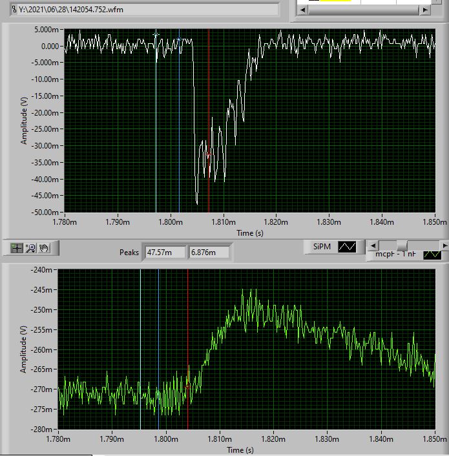
Task: Click the second Peaks value 6.876m
Action: (x=208, y=252)
